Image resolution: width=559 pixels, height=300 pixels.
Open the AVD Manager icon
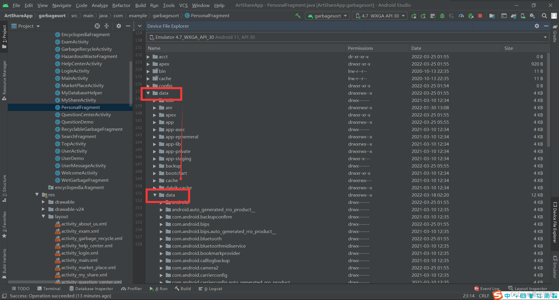[x=523, y=16]
